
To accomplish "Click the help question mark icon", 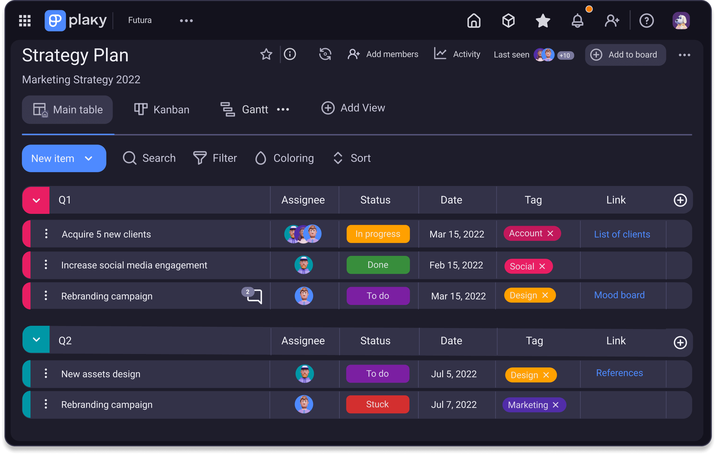I will click(647, 21).
